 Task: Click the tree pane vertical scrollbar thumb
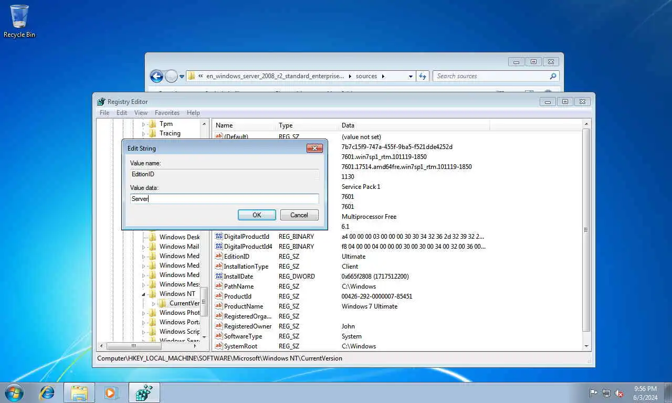pyautogui.click(x=204, y=302)
